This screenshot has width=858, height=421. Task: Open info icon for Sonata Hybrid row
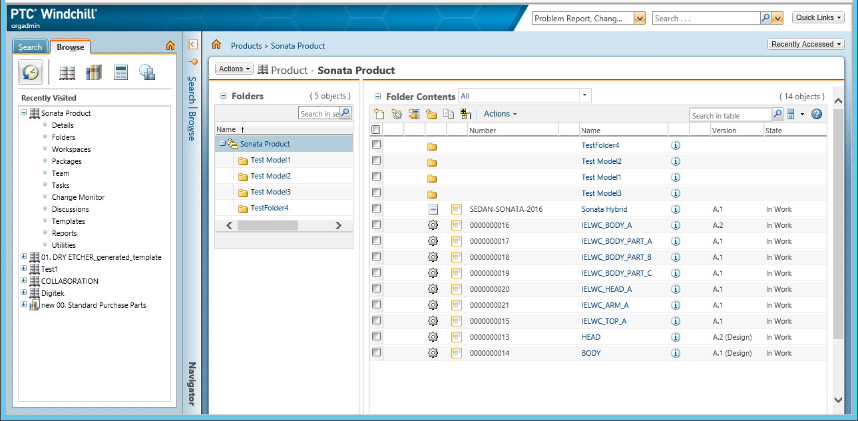676,209
